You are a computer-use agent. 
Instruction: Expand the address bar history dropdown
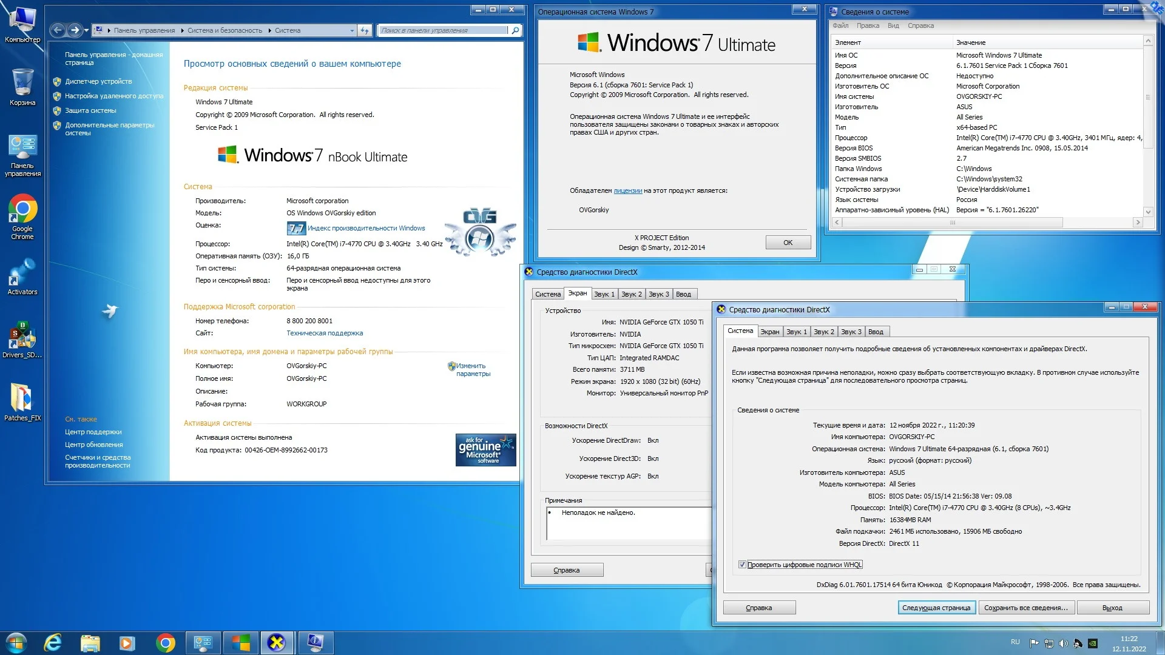(x=352, y=30)
